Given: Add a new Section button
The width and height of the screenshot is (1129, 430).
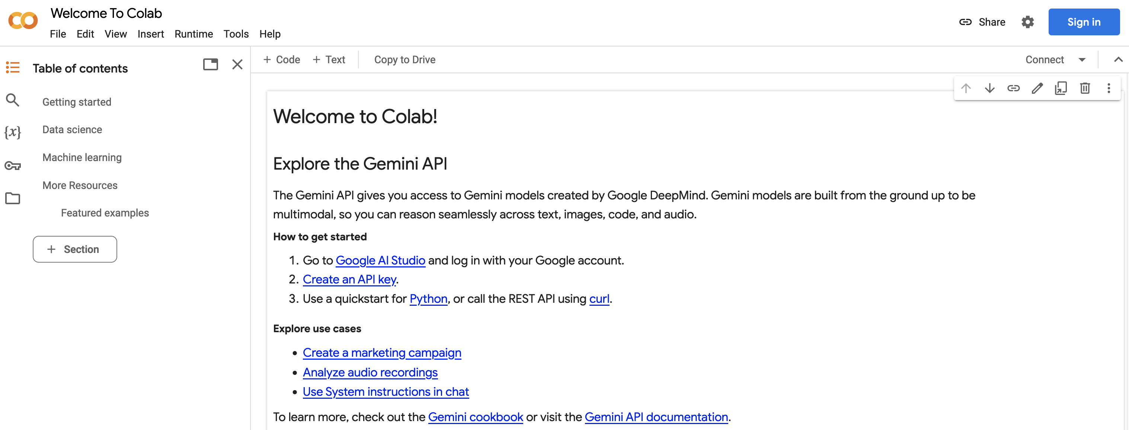Looking at the screenshot, I should [75, 249].
